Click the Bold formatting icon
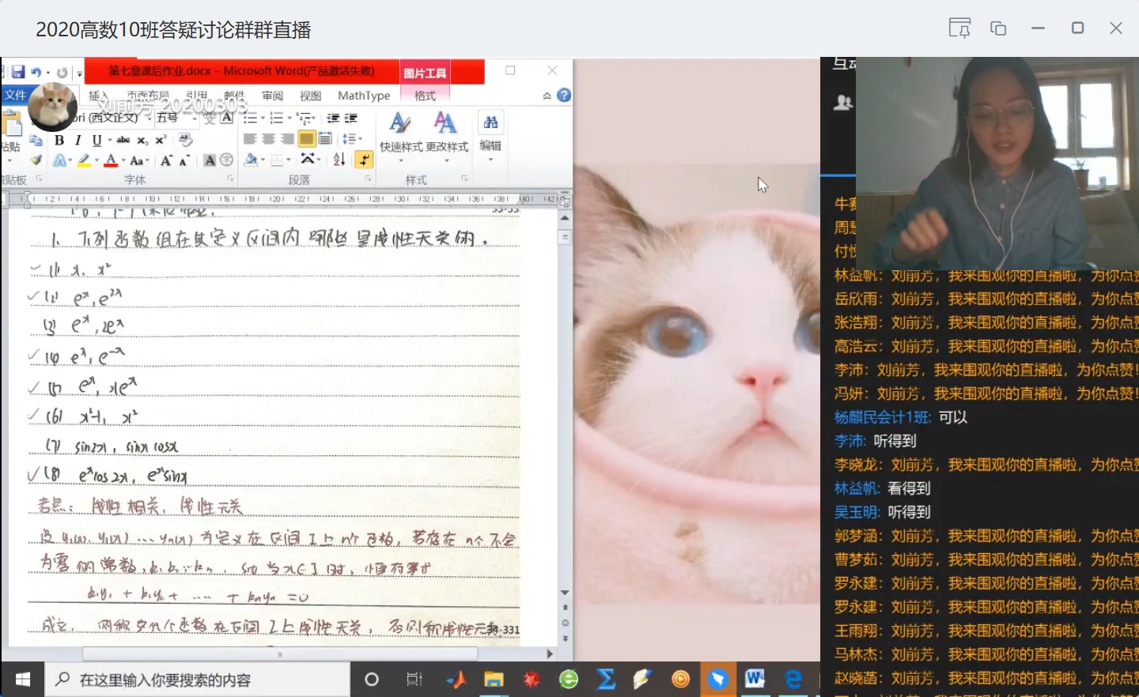This screenshot has height=697, width=1139. (59, 140)
